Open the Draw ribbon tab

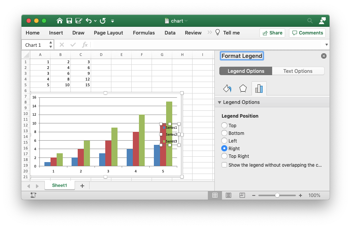(x=78, y=33)
